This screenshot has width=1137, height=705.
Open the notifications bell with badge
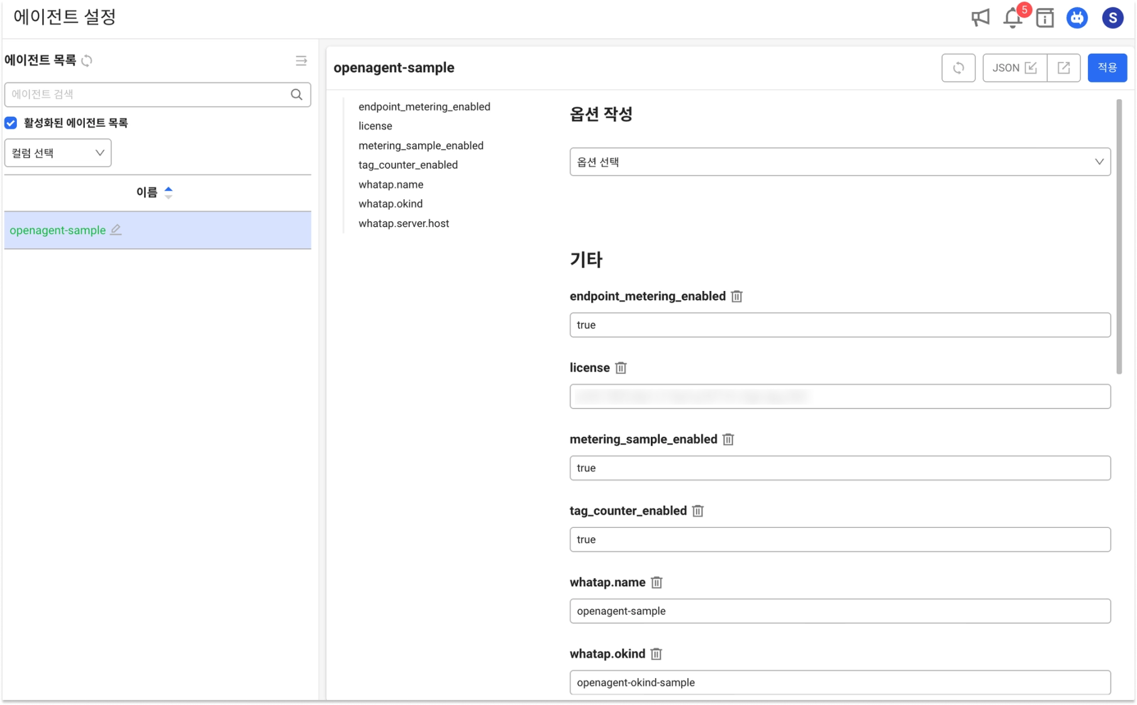point(1014,17)
